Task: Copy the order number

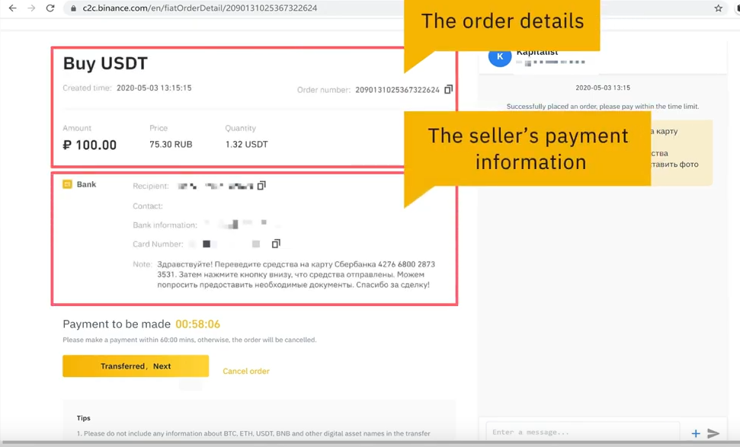Action: [448, 90]
